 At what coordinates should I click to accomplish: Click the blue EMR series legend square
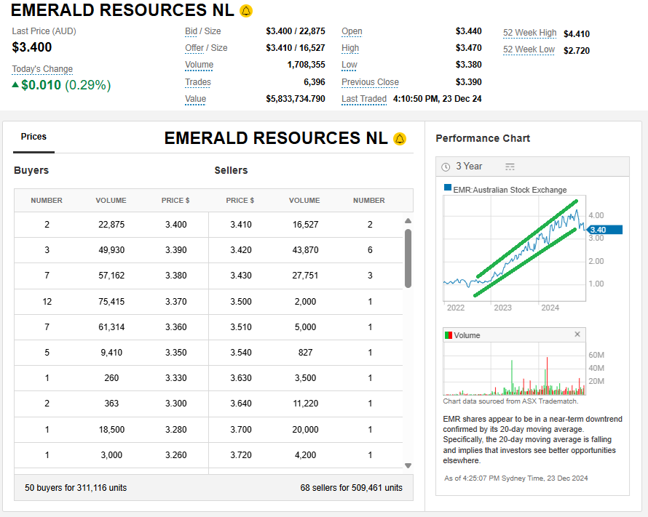(448, 189)
